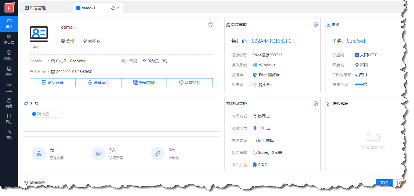Click the Cookie count icon
414x196 pixels.
[x=53, y=61]
